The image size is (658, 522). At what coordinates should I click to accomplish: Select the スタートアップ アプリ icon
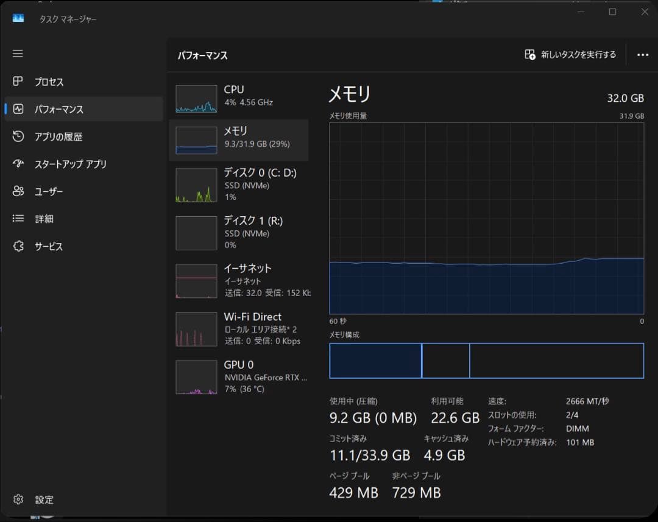[18, 164]
